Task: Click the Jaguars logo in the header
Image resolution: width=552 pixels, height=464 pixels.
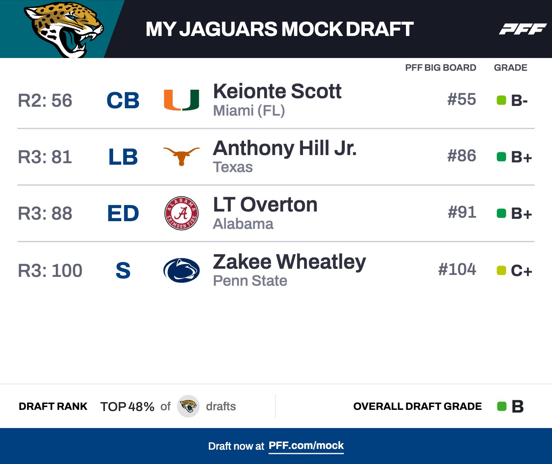Action: coord(64,29)
